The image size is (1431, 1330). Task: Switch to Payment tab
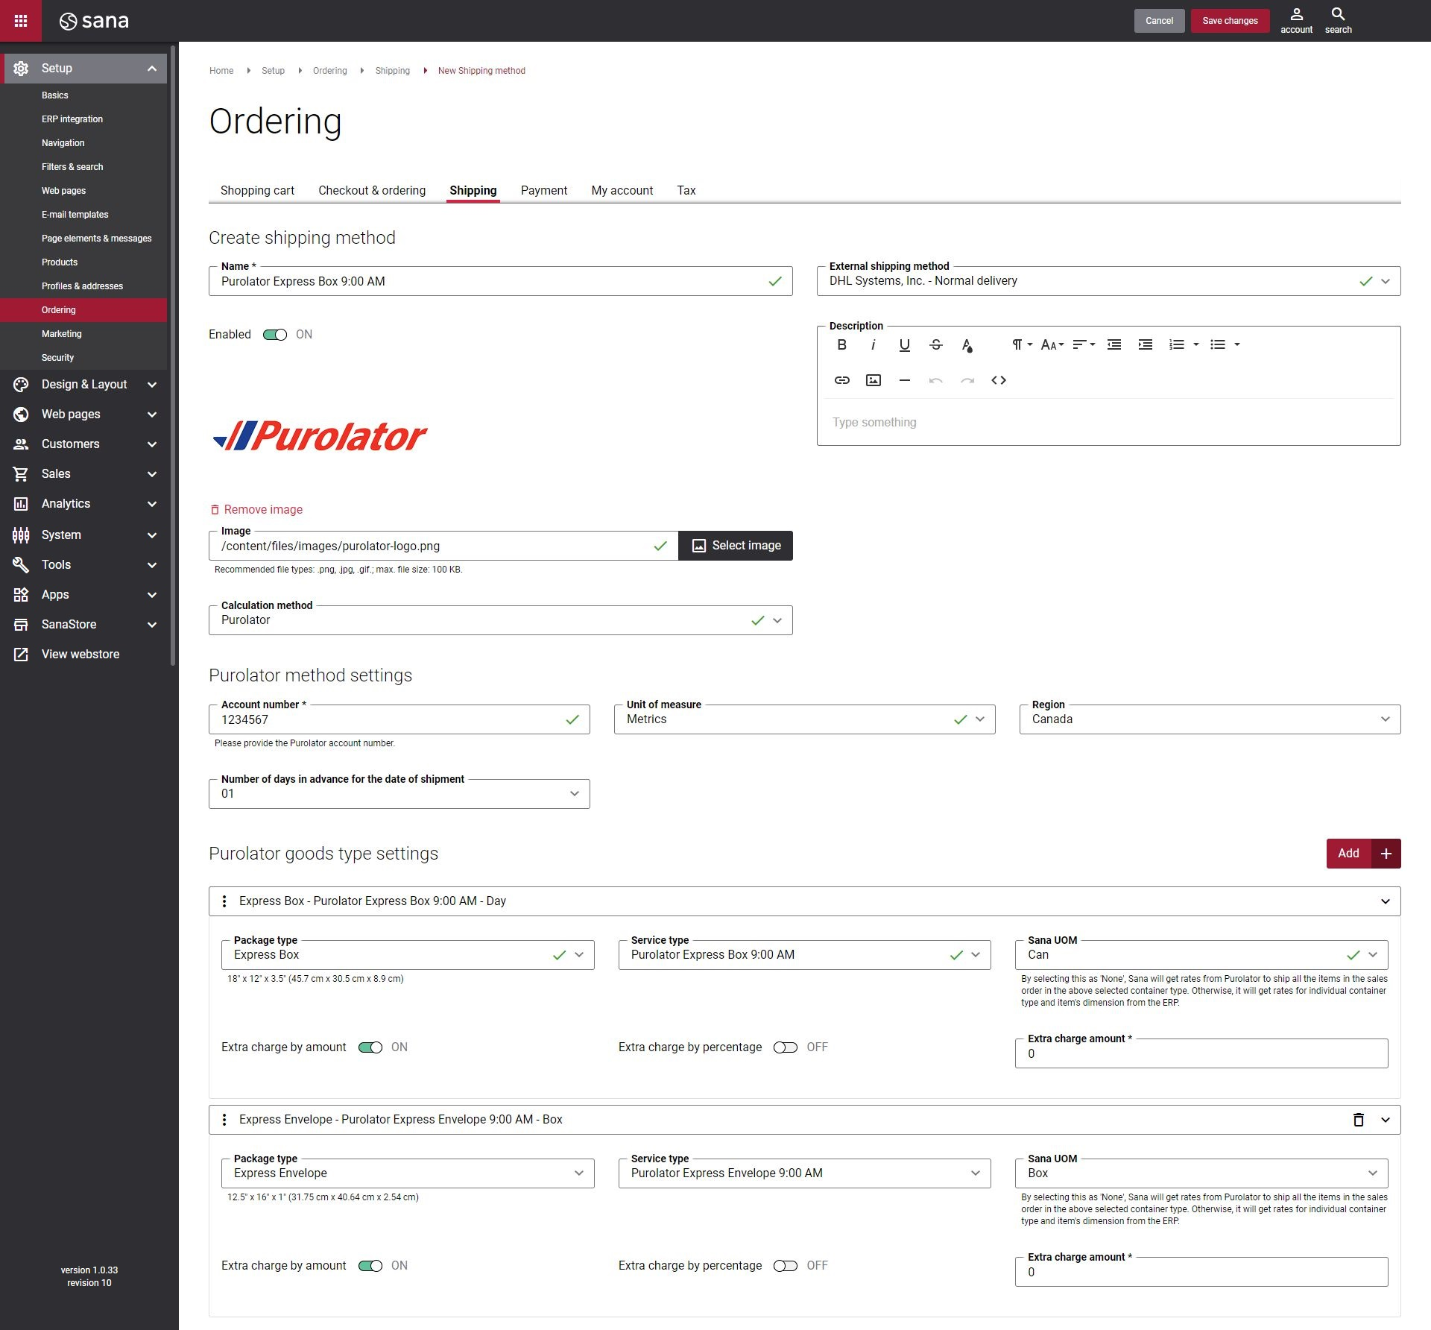point(543,191)
